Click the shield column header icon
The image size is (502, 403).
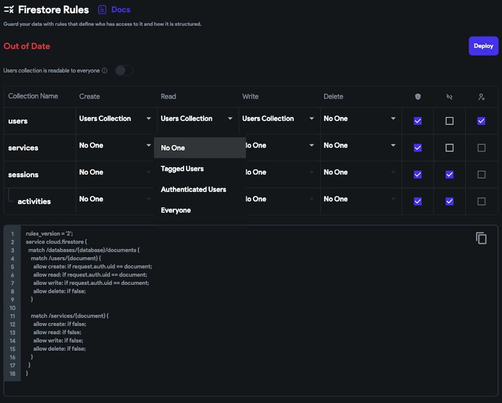pyautogui.click(x=418, y=96)
